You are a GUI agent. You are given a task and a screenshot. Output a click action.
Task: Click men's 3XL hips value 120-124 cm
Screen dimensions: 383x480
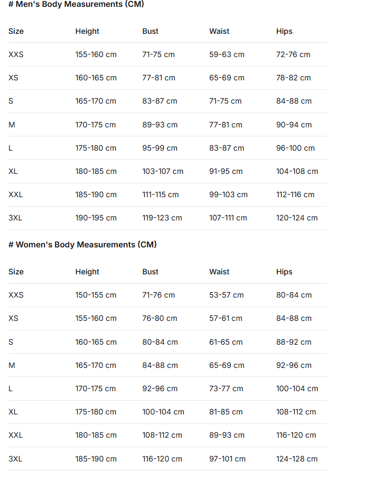[x=297, y=218]
